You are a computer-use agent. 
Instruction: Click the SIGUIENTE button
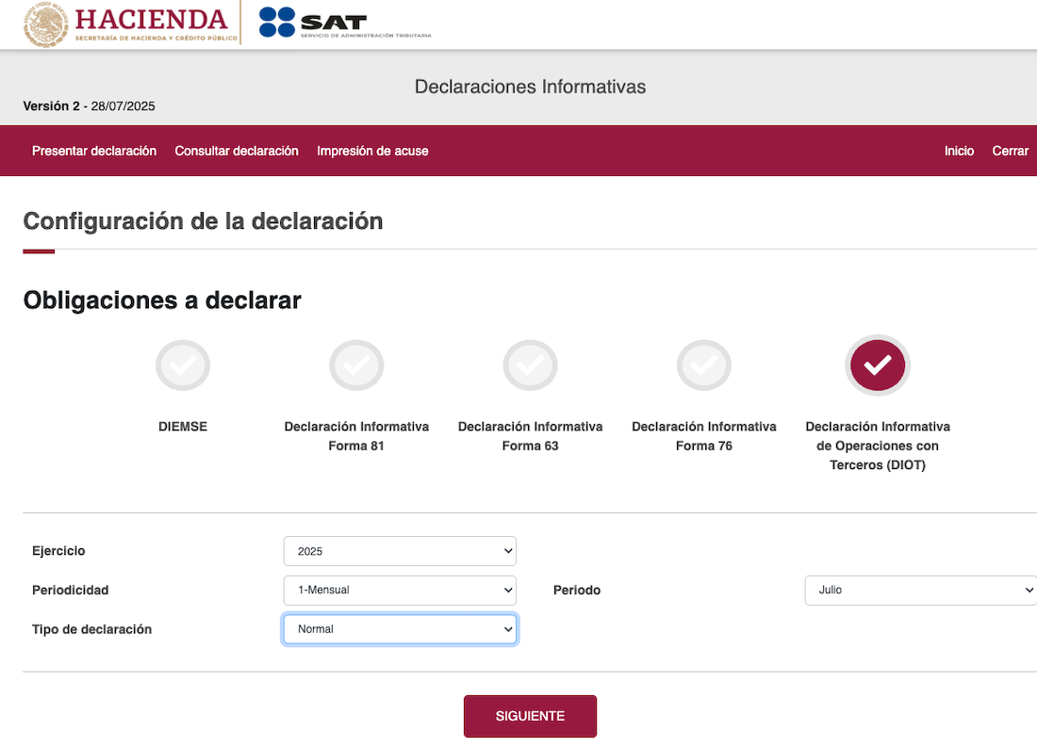point(531,716)
